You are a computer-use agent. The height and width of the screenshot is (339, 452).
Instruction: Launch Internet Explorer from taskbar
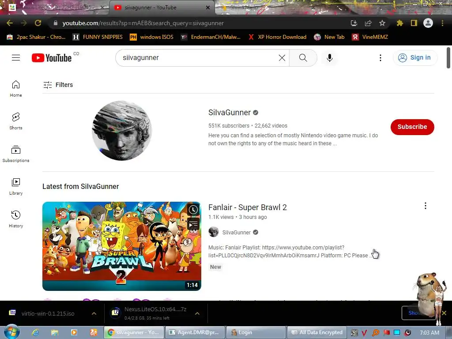click(35, 332)
